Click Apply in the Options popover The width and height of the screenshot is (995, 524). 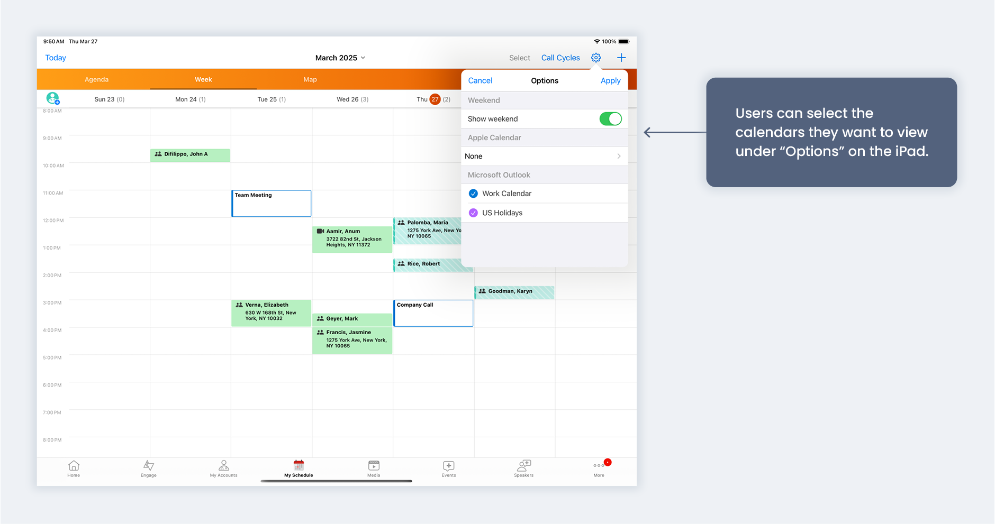[610, 80]
